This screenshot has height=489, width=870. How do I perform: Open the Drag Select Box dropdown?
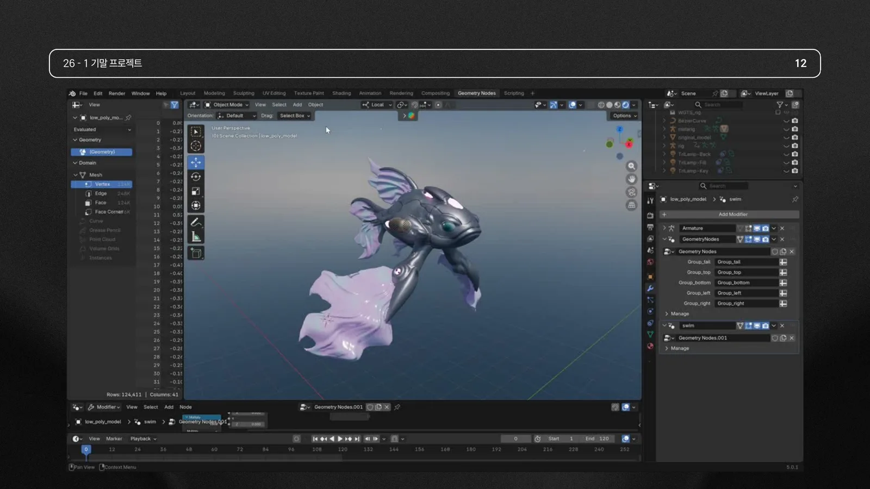click(294, 116)
